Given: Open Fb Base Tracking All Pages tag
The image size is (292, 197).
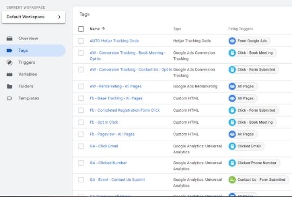Looking at the screenshot, I should 116,98.
